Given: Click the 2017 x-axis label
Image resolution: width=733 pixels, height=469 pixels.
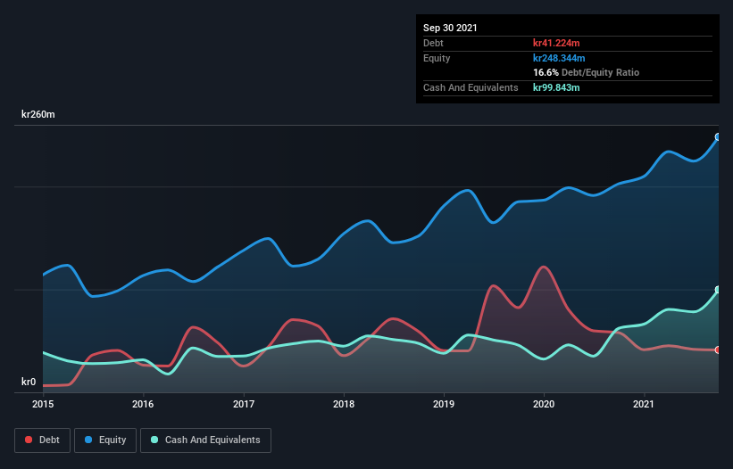Looking at the screenshot, I should point(244,404).
